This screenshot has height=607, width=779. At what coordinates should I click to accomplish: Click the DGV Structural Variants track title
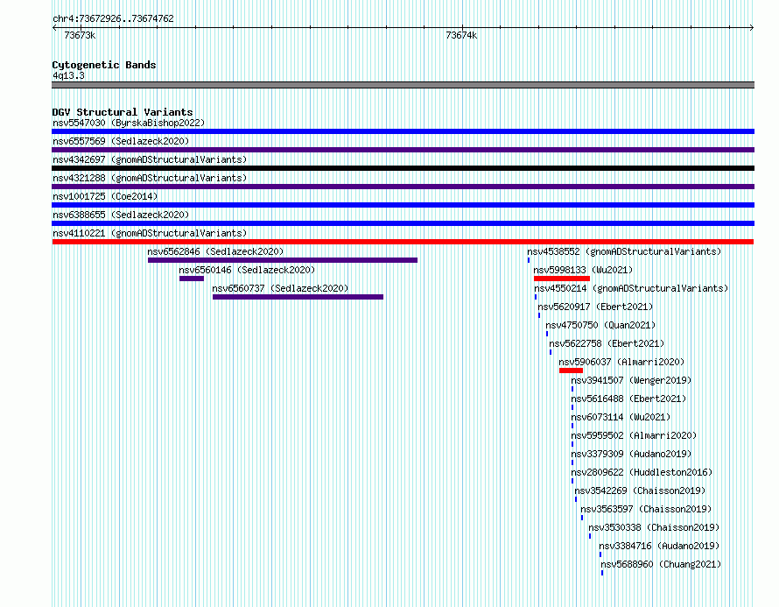pos(123,112)
